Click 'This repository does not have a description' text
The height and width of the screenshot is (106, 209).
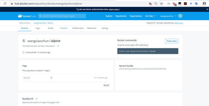tap(38, 46)
